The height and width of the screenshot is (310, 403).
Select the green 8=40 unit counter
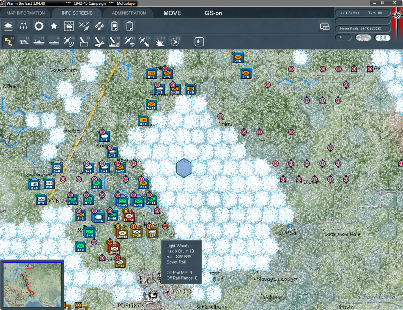[x=112, y=215]
